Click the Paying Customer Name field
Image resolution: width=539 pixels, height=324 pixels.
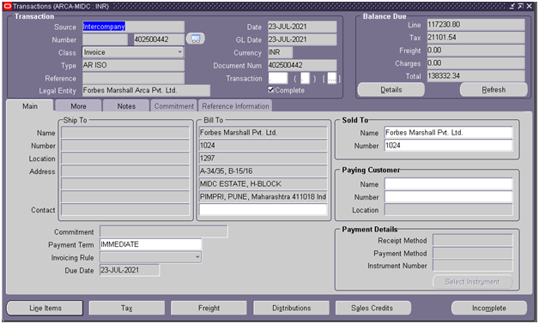point(448,184)
